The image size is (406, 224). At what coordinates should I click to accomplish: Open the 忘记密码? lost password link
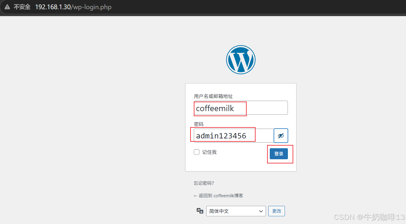(204, 183)
